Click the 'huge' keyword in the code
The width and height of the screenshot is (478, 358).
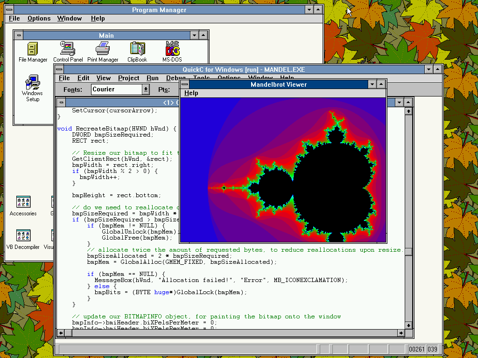pos(162,292)
